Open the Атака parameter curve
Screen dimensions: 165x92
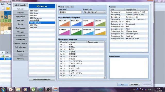(x=88, y=23)
